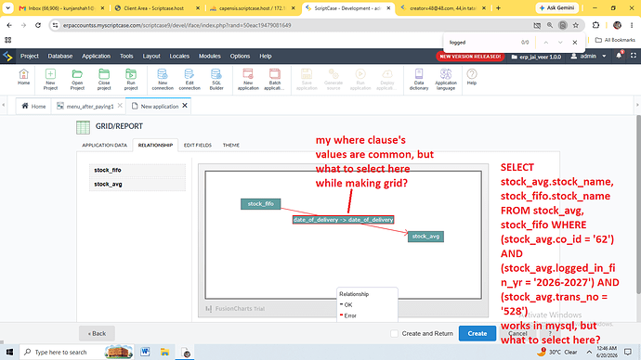The height and width of the screenshot is (360, 641).
Task: Open the Options menu
Action: coord(240,56)
